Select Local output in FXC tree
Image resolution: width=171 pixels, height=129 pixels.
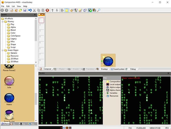[x=113, y=84]
